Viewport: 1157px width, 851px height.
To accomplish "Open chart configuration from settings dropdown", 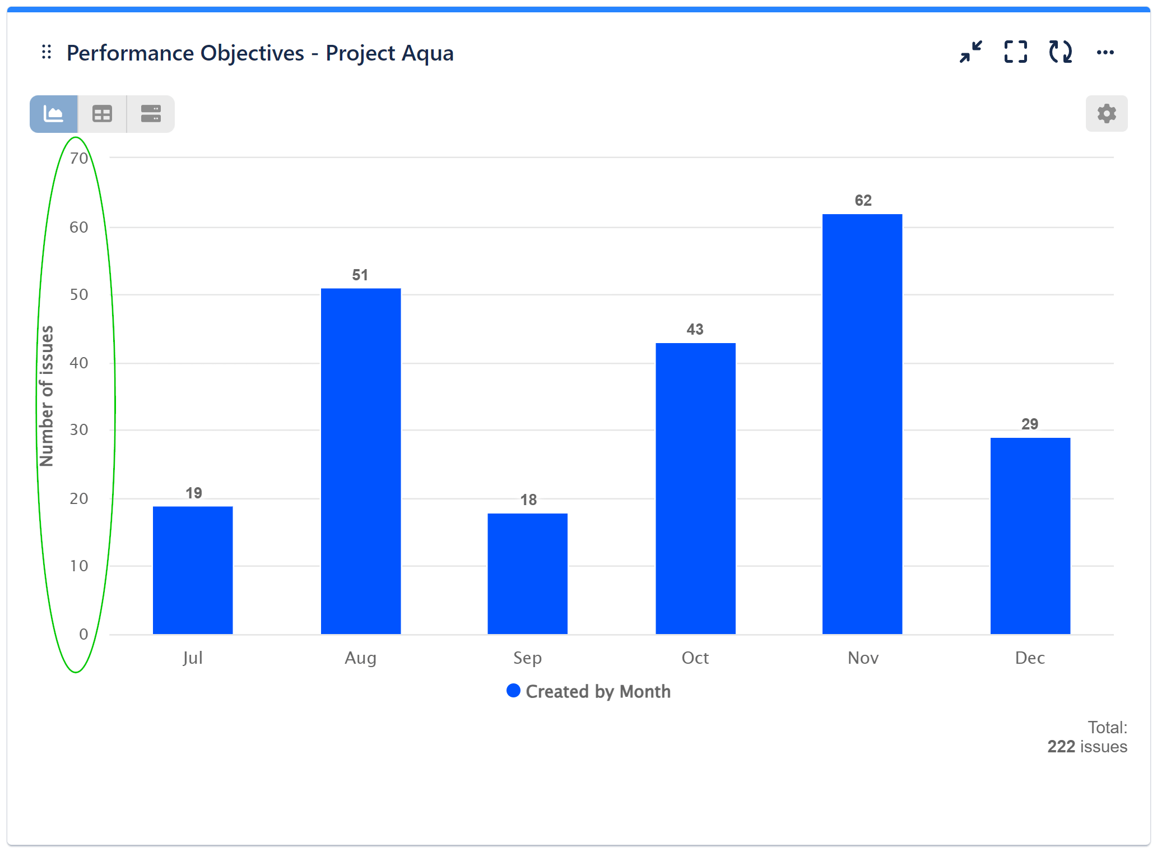I will click(x=1106, y=113).
